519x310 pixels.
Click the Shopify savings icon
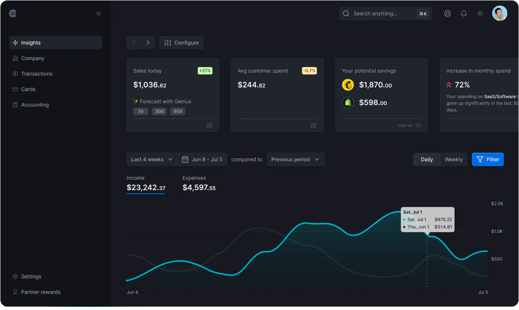coord(348,102)
